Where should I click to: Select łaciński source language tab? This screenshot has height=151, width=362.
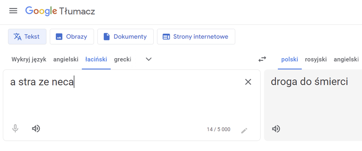[96, 60]
